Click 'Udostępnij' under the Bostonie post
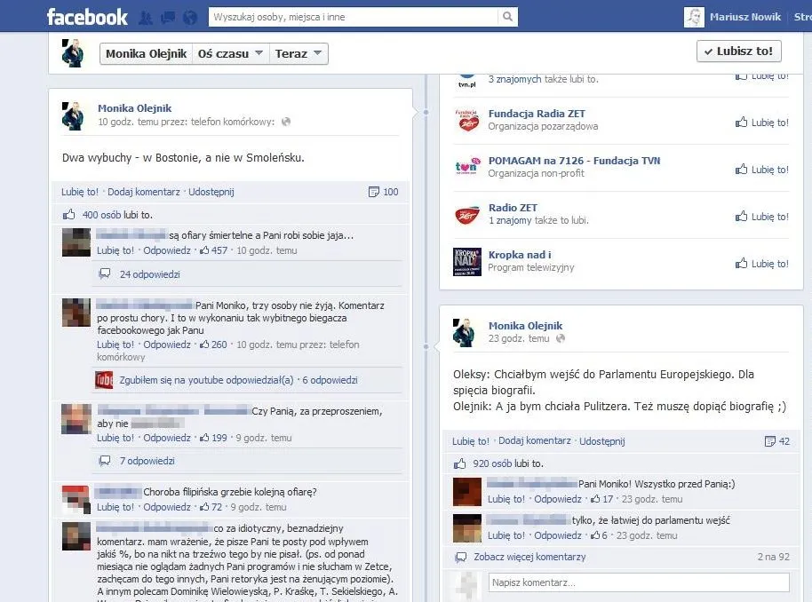The width and height of the screenshot is (812, 602). [x=211, y=192]
